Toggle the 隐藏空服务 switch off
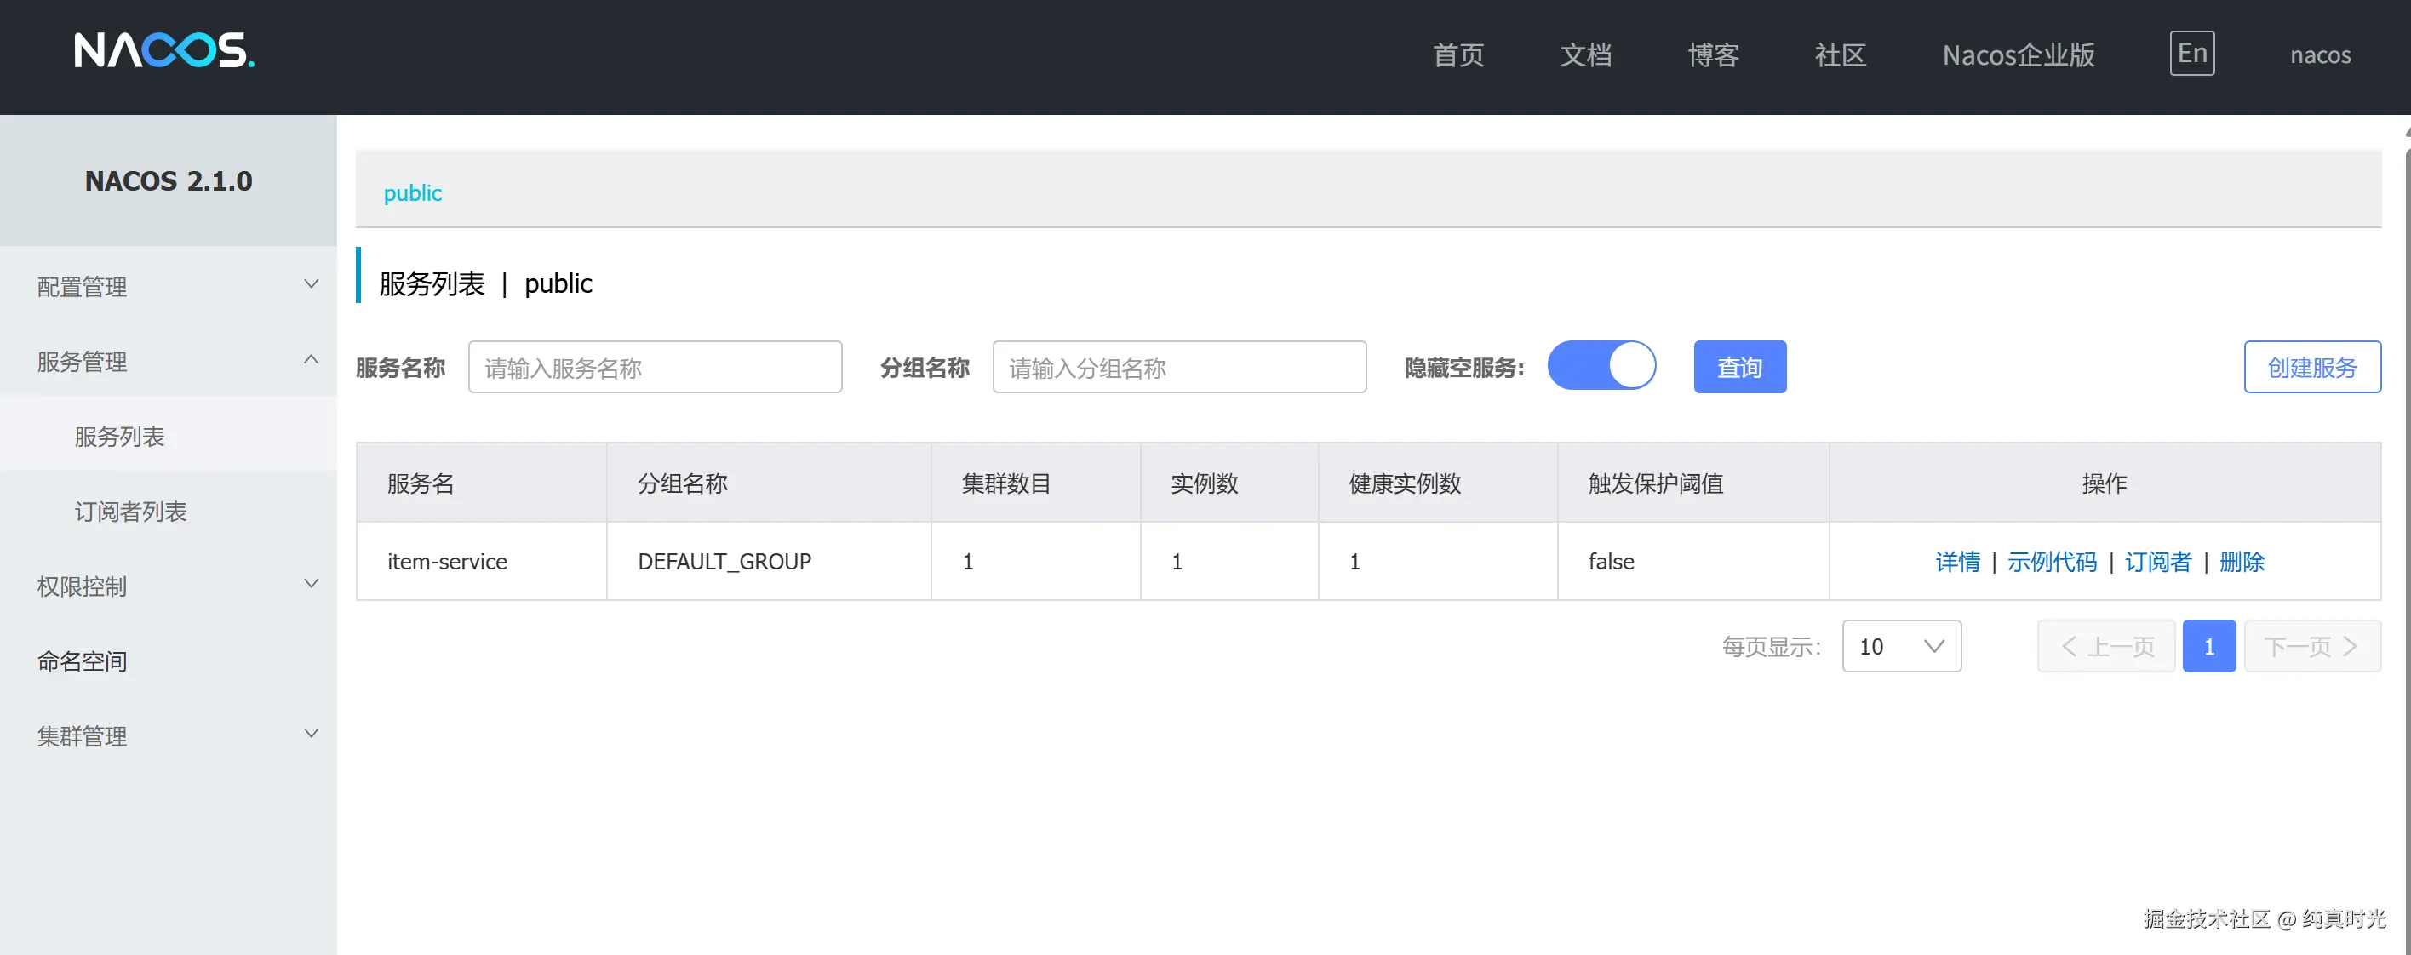 1601,366
